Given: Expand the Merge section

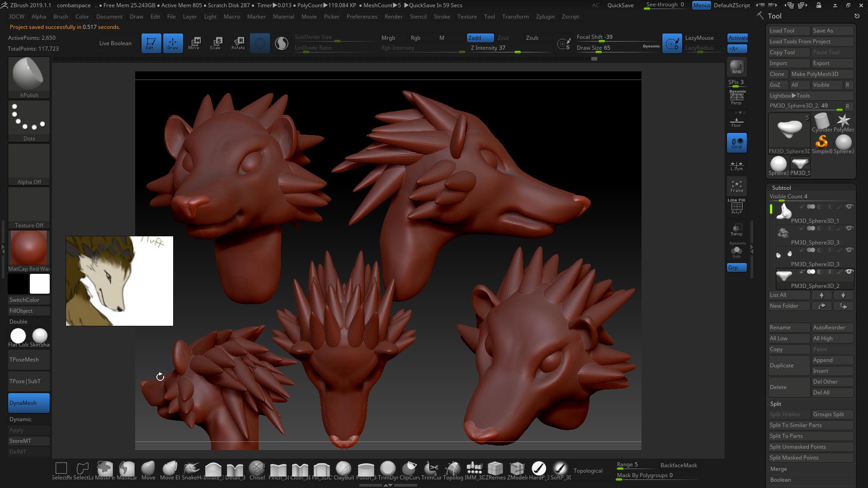Looking at the screenshot, I should 778,469.
